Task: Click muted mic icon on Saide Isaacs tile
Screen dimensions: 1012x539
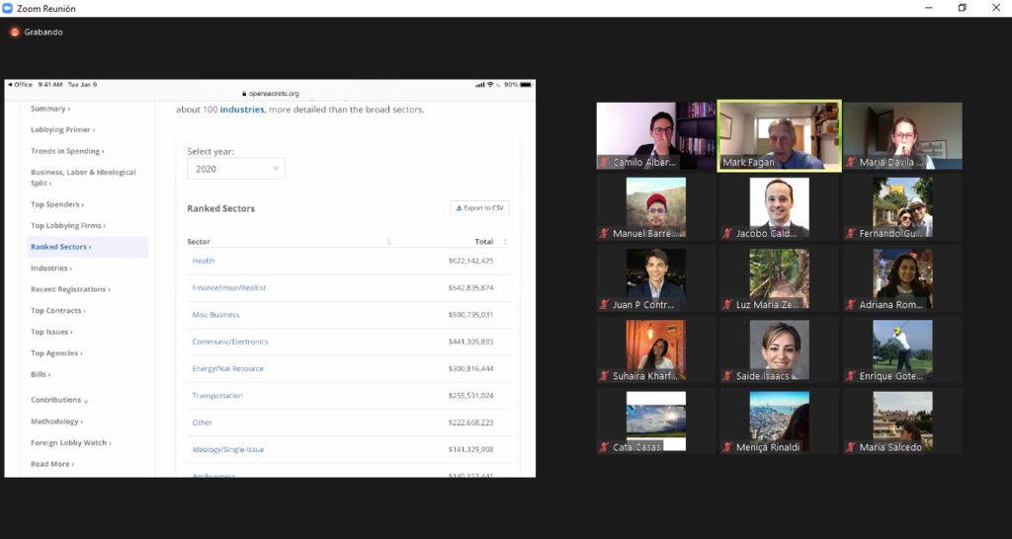Action: tap(728, 376)
